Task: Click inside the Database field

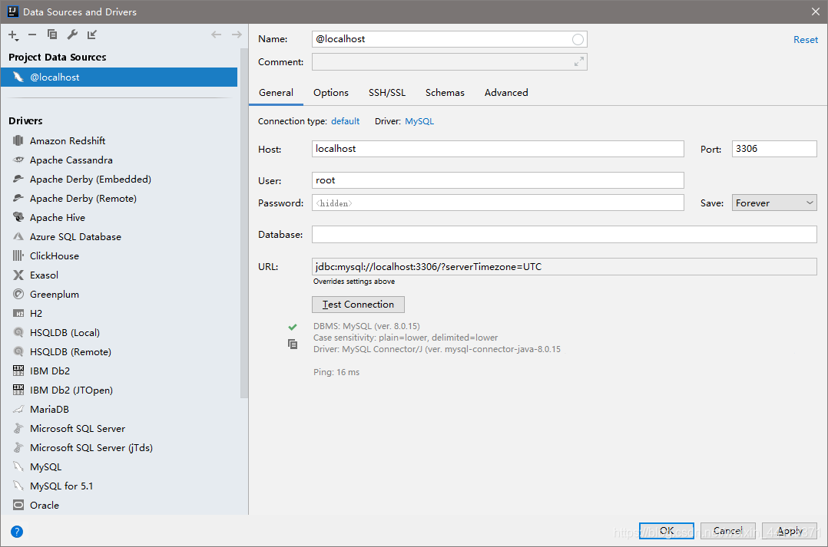Action: coord(538,234)
